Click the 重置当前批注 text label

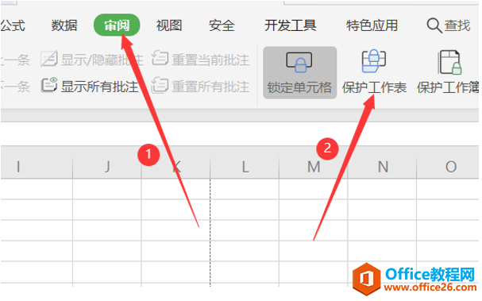pos(210,60)
